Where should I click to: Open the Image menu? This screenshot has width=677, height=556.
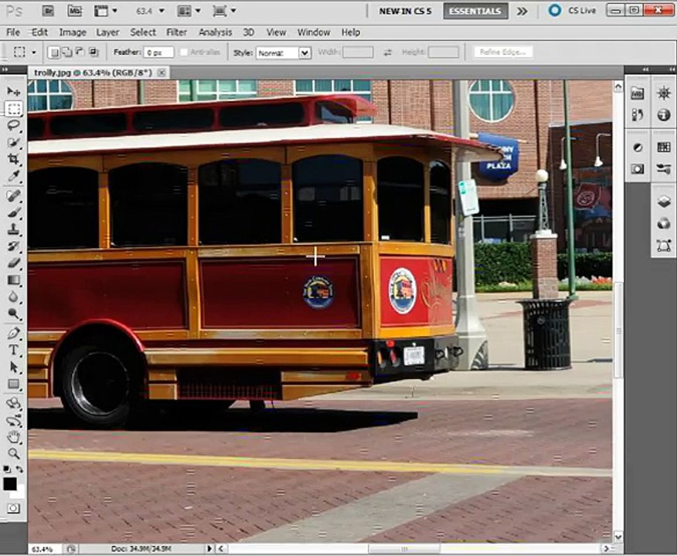pyautogui.click(x=73, y=32)
